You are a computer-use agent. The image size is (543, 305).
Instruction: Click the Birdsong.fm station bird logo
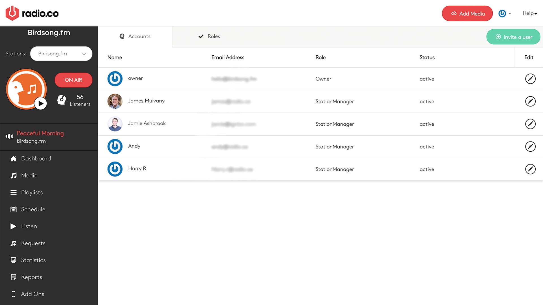26,89
